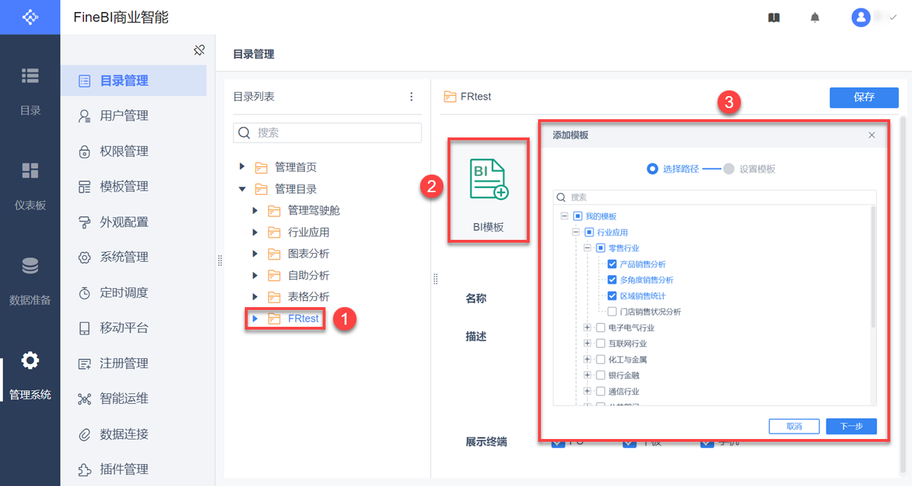Image resolution: width=912 pixels, height=486 pixels.
Task: Open the help document book icon
Action: coord(774,18)
